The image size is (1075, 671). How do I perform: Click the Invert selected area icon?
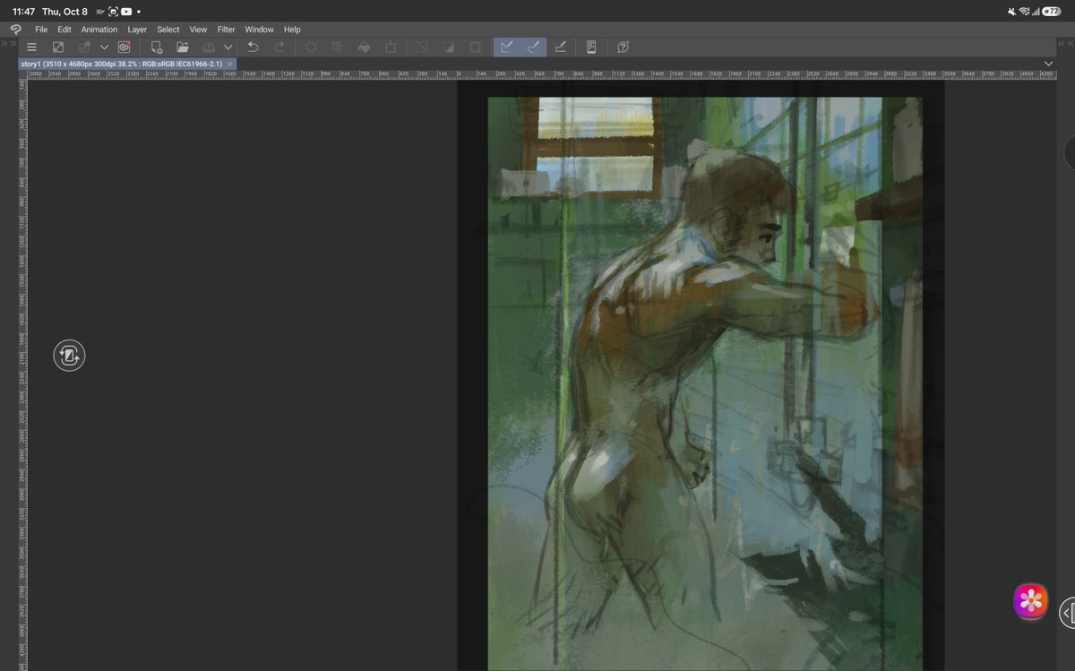tap(449, 47)
